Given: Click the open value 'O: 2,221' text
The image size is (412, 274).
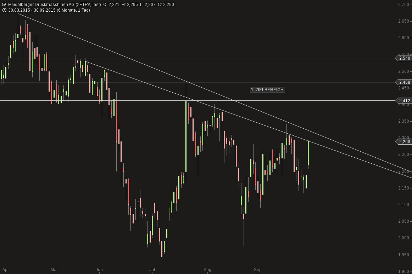Looking at the screenshot, I should (111, 5).
